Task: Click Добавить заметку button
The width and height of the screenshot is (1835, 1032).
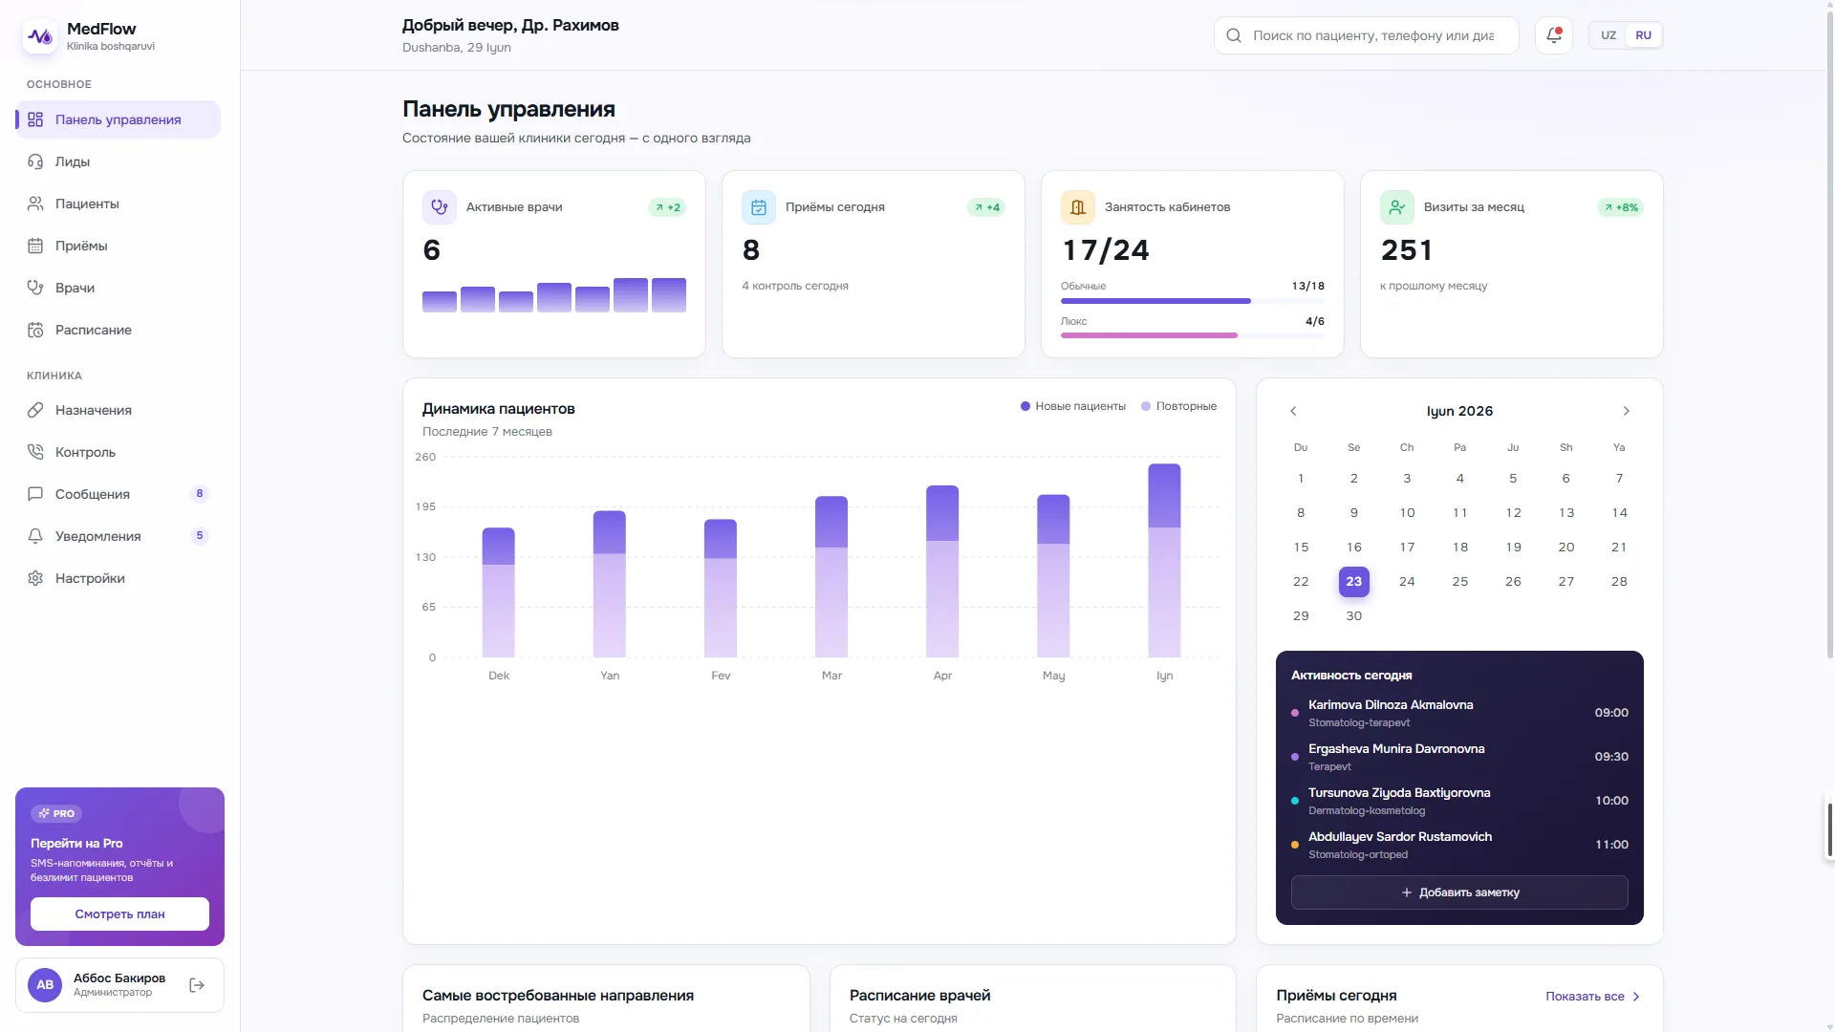Action: [1459, 892]
